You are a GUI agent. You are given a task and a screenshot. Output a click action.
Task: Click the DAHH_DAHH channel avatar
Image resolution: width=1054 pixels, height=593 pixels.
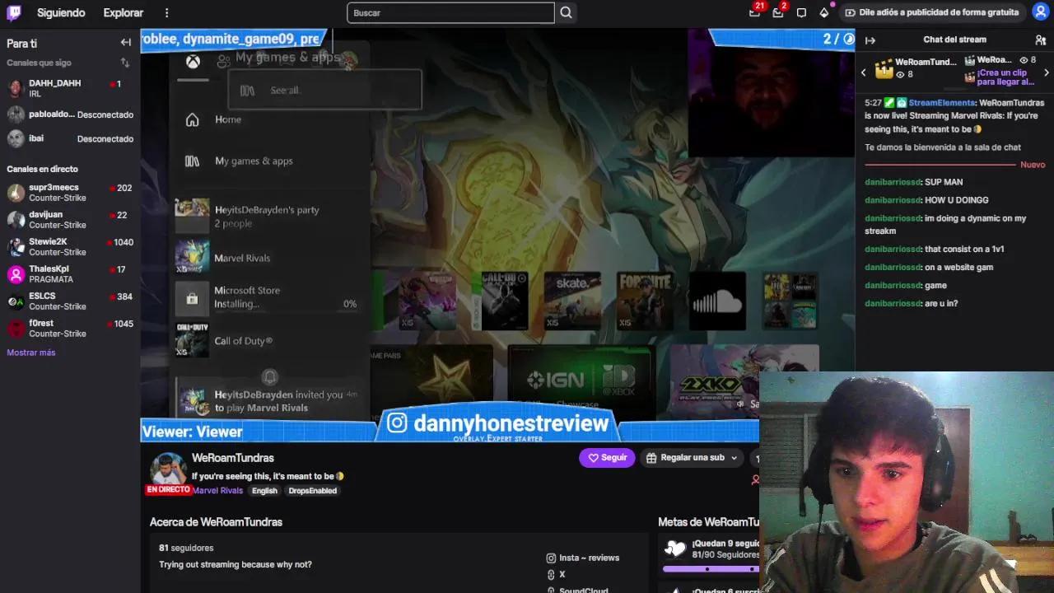tap(16, 88)
